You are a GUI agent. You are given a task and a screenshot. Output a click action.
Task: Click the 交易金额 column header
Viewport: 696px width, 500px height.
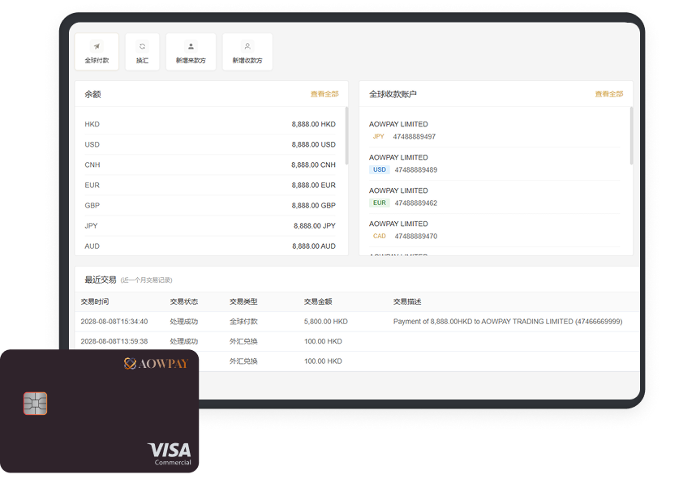pos(318,301)
